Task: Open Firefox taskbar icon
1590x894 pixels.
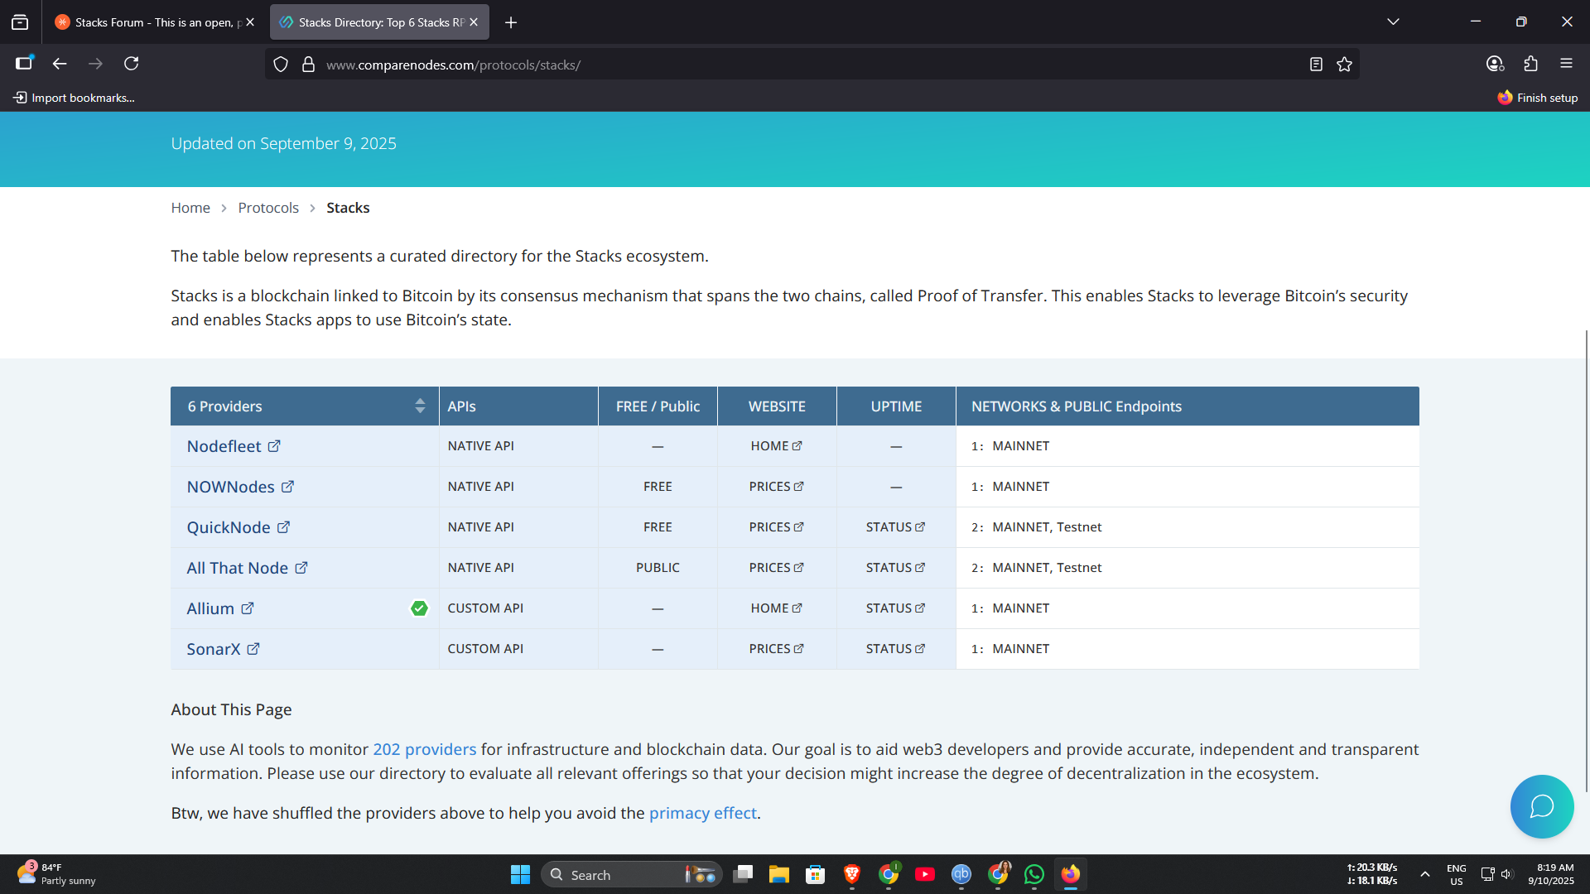Action: [x=1071, y=874]
